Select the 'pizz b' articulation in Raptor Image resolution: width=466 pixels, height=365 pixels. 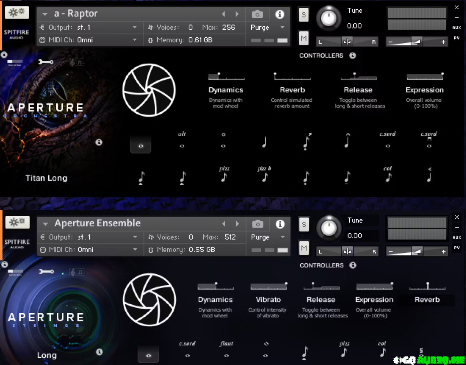(264, 174)
